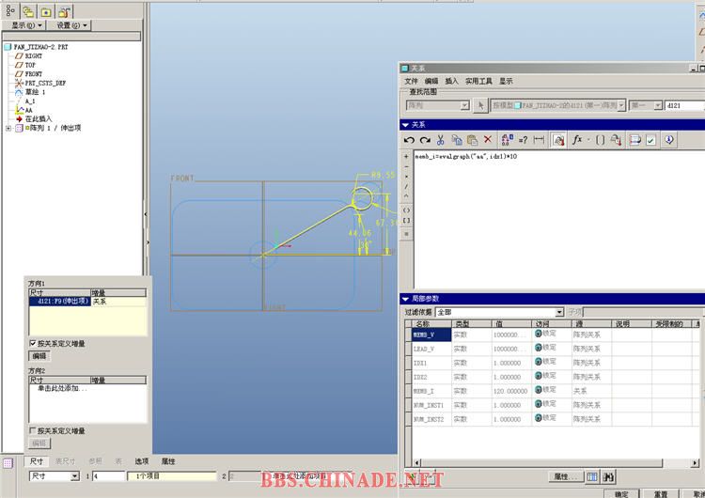The width and height of the screenshot is (705, 498).
Task: Switch to the 属性 tab in pattern dashboard
Action: (x=168, y=461)
